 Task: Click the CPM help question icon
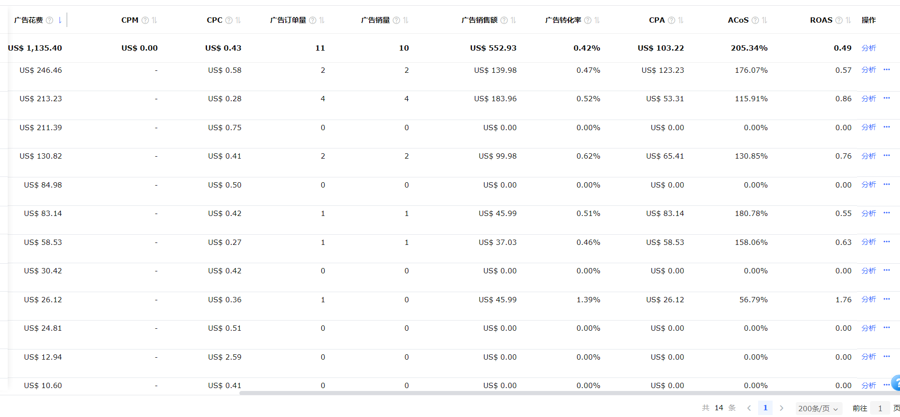pos(145,20)
